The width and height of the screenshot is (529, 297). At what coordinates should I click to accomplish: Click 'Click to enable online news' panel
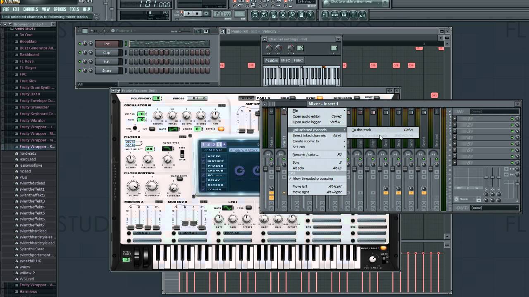pyautogui.click(x=356, y=2)
